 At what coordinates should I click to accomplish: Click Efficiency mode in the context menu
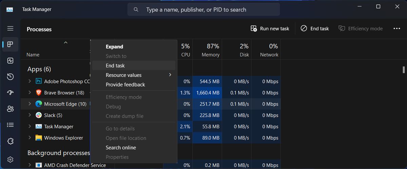click(x=134, y=97)
